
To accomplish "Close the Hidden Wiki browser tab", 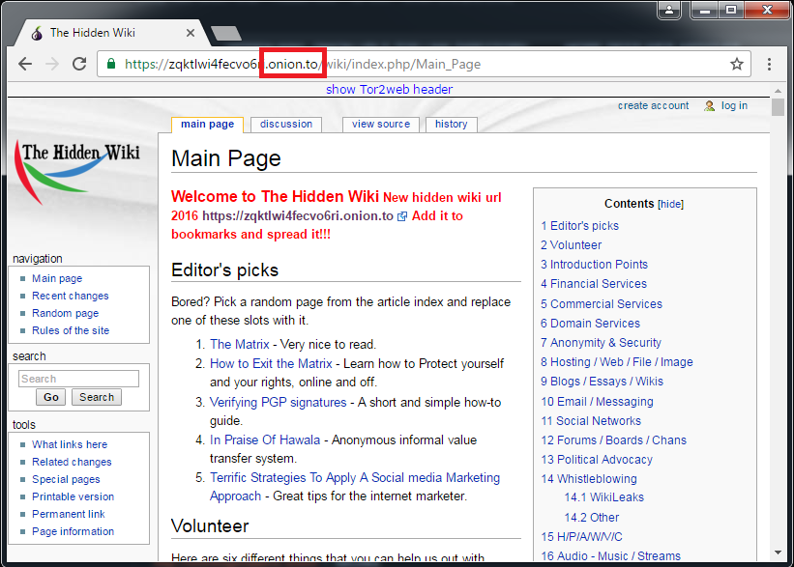I will click(191, 33).
